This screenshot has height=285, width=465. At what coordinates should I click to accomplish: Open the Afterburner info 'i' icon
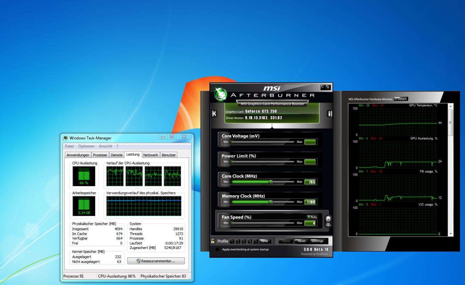(329, 114)
